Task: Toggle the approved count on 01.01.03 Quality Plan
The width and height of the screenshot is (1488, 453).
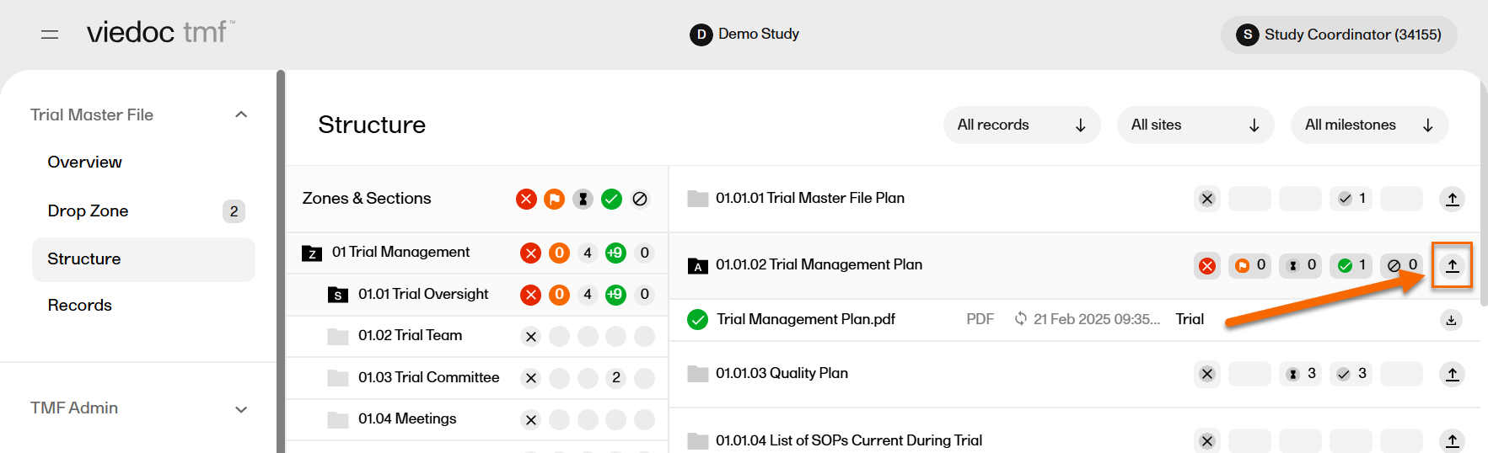Action: point(1351,374)
